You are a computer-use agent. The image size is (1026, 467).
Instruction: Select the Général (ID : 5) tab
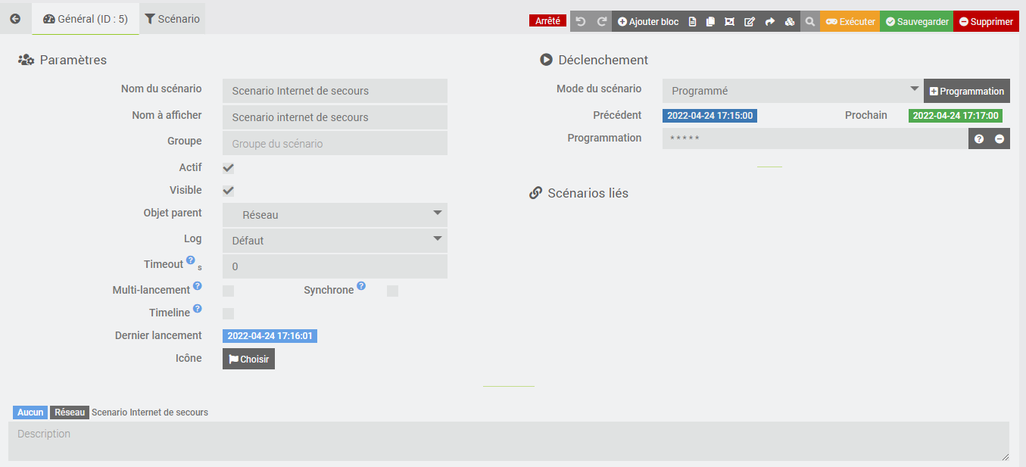point(86,19)
